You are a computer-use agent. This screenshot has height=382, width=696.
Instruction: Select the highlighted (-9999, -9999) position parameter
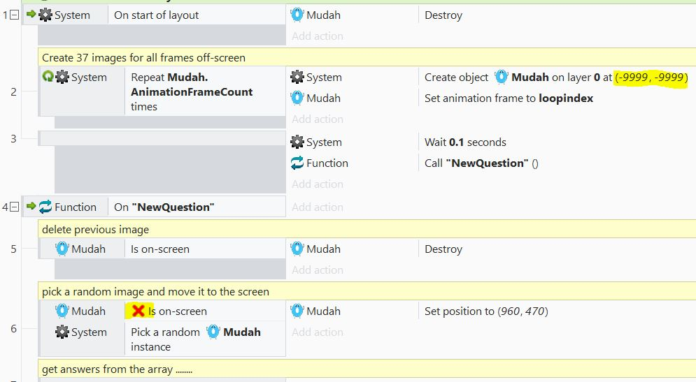coord(651,78)
